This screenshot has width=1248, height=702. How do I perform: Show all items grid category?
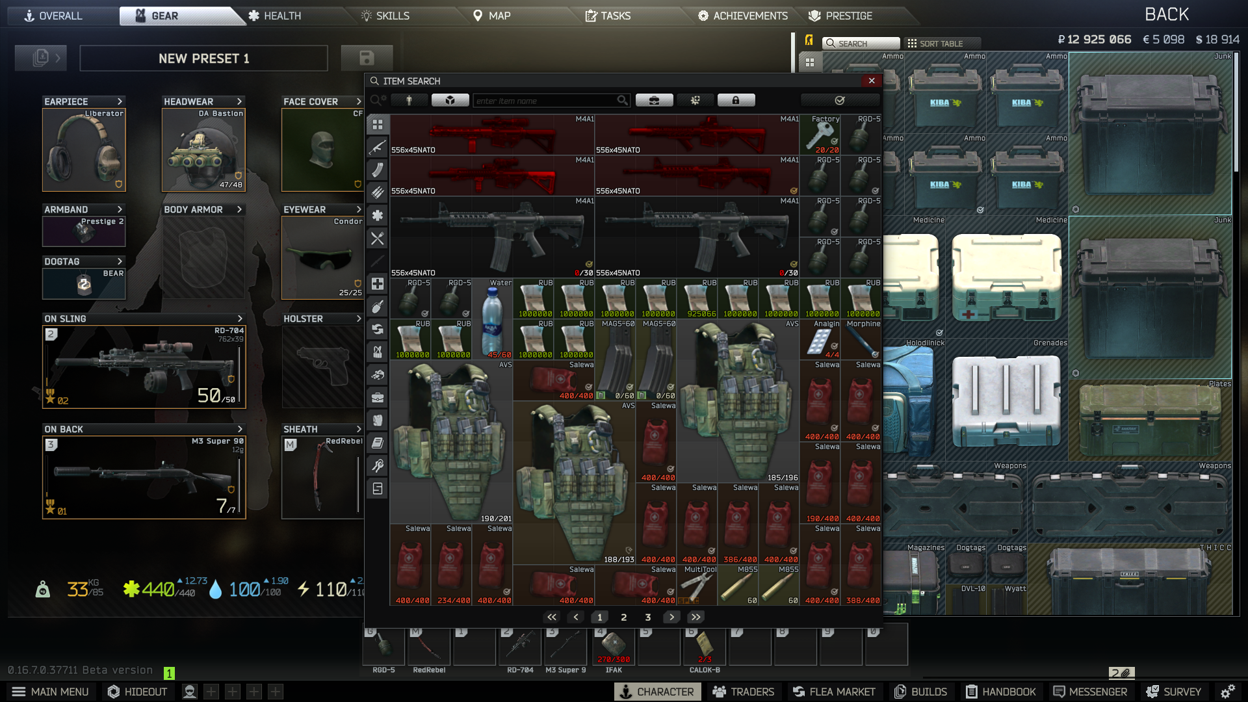pyautogui.click(x=377, y=124)
